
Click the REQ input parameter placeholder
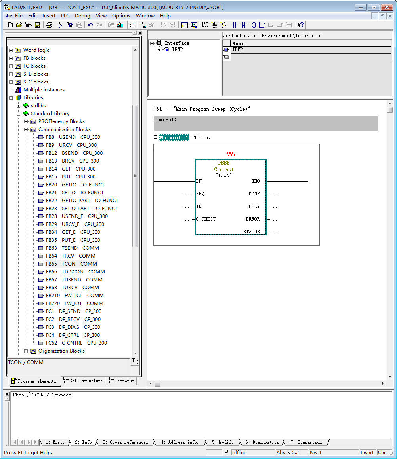(186, 194)
